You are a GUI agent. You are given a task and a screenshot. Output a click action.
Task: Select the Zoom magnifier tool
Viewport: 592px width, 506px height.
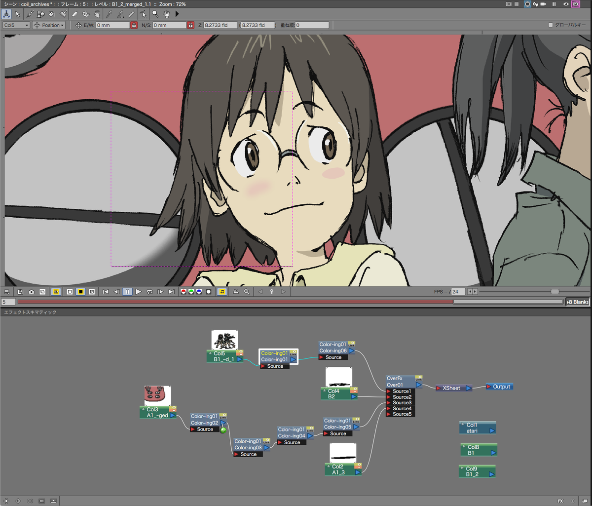click(155, 14)
